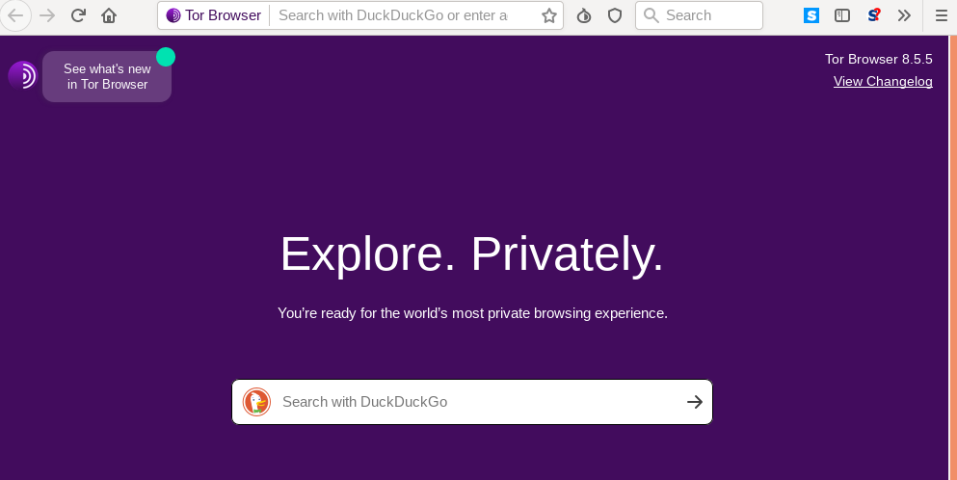Click the DuckDuckGo duck logo
Screen dimensions: 957x480
click(x=256, y=402)
